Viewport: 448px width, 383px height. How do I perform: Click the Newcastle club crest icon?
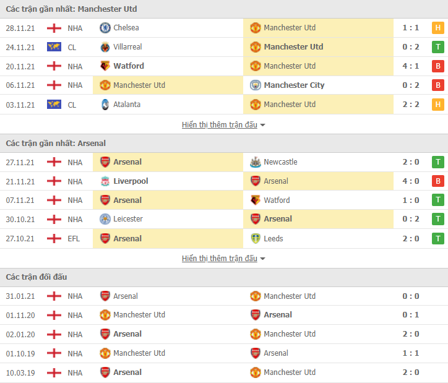[x=255, y=162]
